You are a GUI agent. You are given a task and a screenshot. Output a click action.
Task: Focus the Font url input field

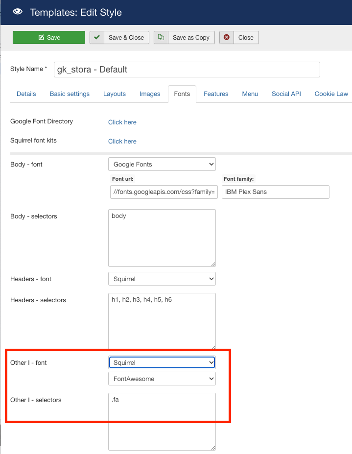point(164,192)
